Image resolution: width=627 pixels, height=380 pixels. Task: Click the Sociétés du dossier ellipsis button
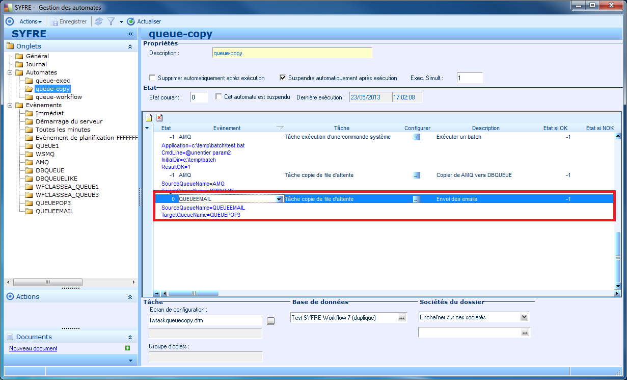[525, 333]
